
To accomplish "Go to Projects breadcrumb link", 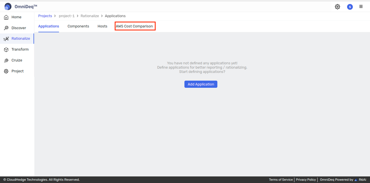I will click(45, 16).
